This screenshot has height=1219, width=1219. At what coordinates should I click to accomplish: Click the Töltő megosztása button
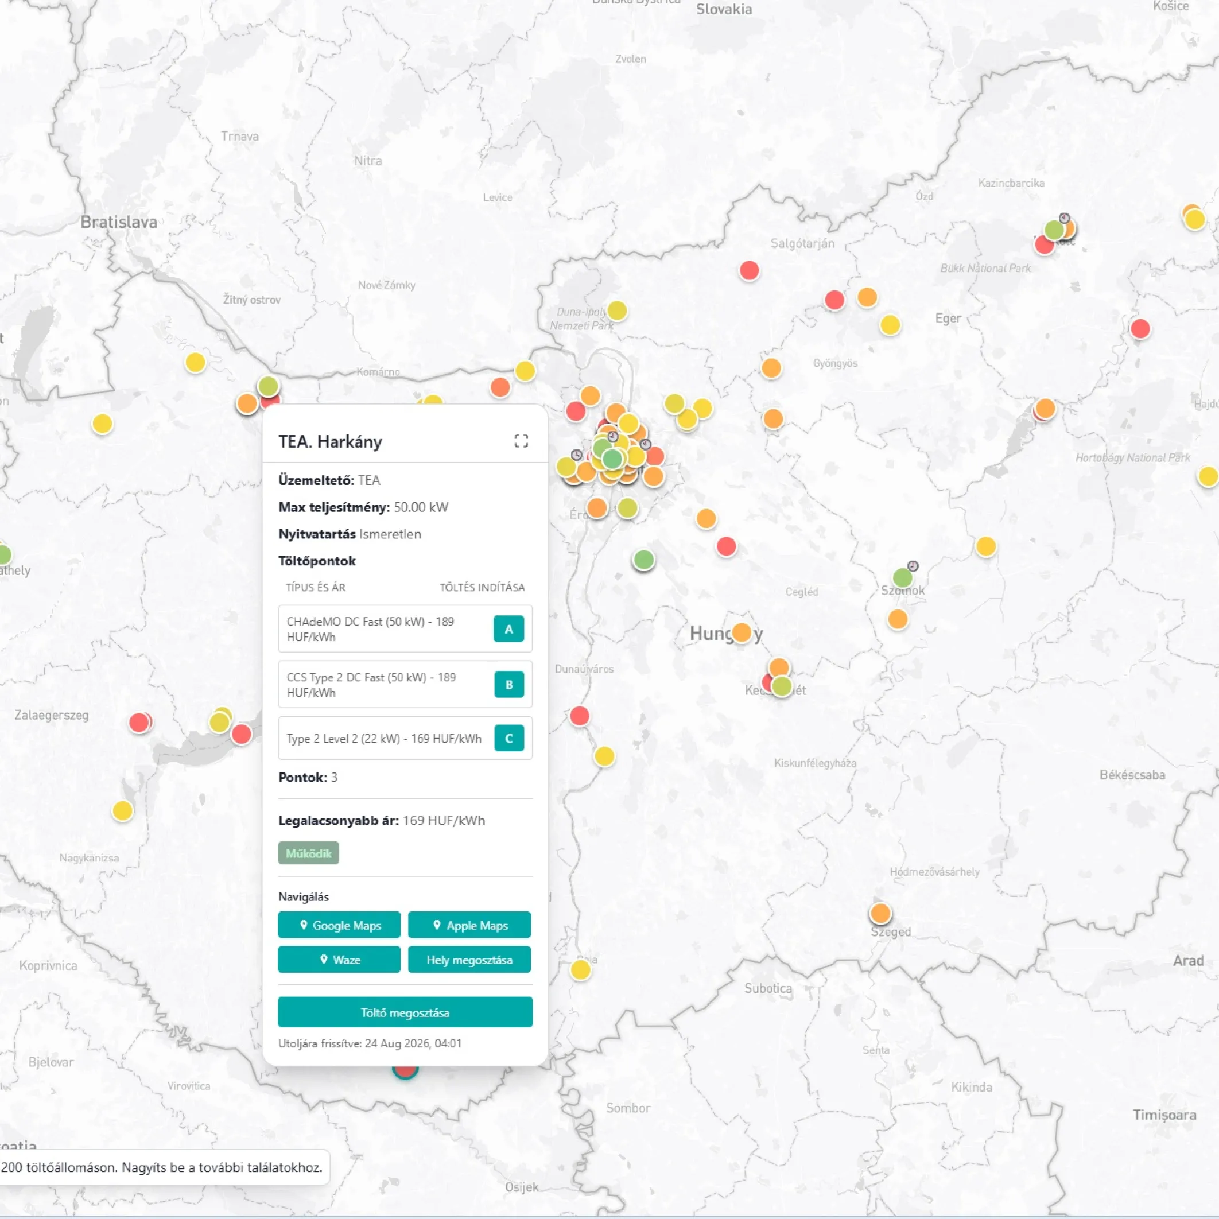(405, 1012)
